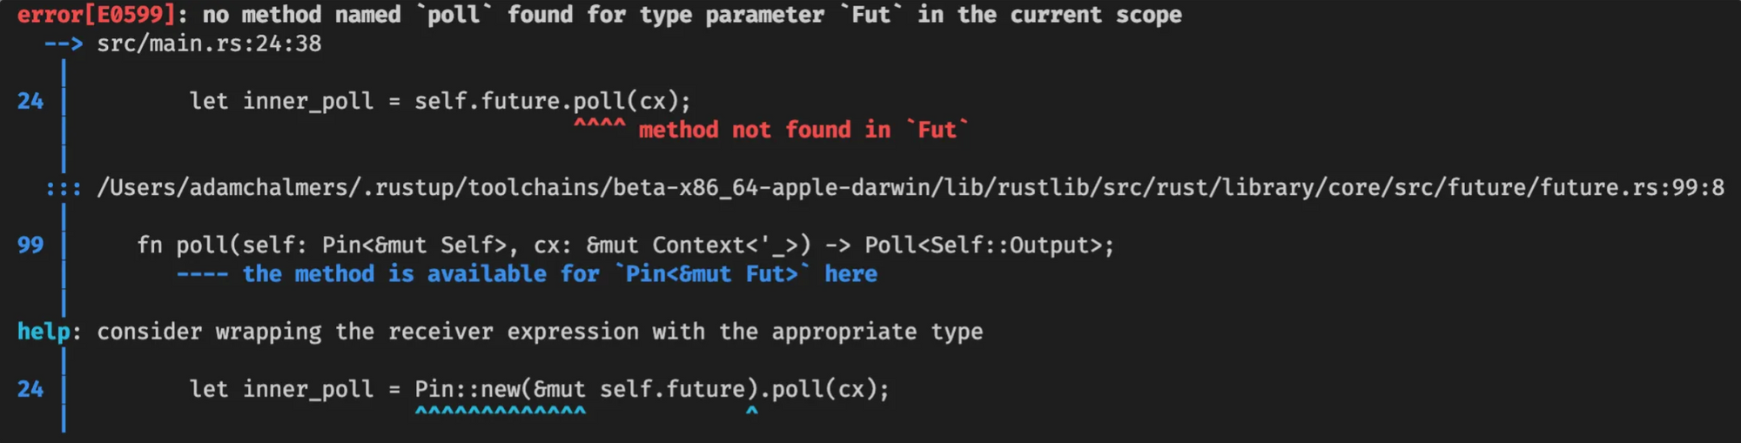Click the single caret under closing parenthesis
This screenshot has width=1741, height=443.
pyautogui.click(x=752, y=411)
